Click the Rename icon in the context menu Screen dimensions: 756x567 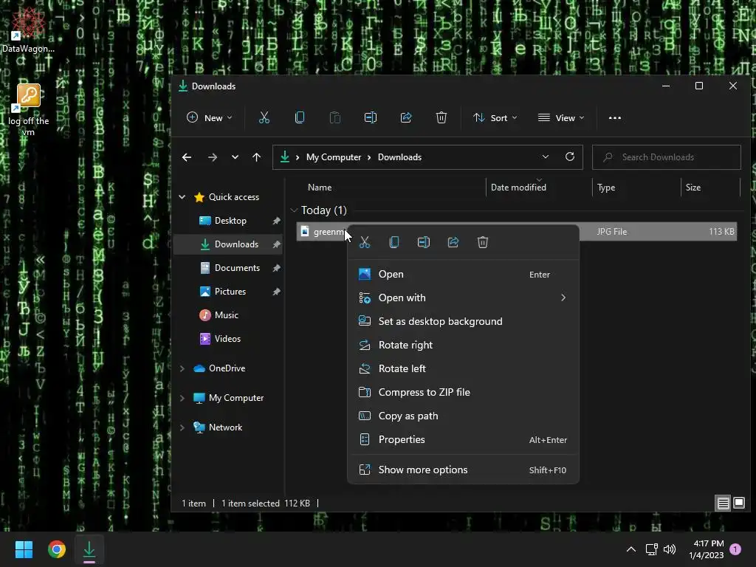pos(423,242)
